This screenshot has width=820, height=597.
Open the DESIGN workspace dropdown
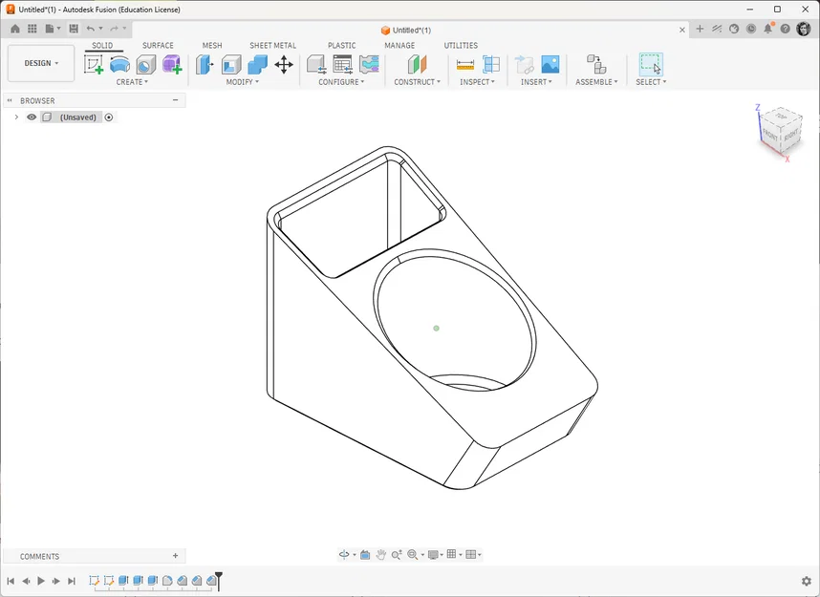(41, 63)
